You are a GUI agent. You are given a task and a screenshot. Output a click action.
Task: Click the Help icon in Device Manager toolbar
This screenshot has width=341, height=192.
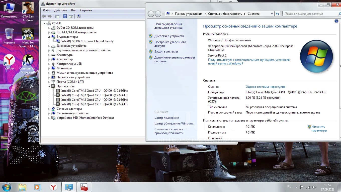coord(65,16)
